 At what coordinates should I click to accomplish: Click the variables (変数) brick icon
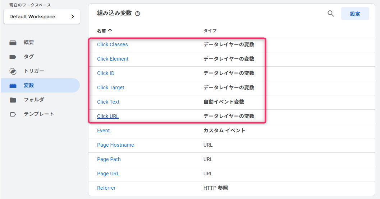pos(13,86)
